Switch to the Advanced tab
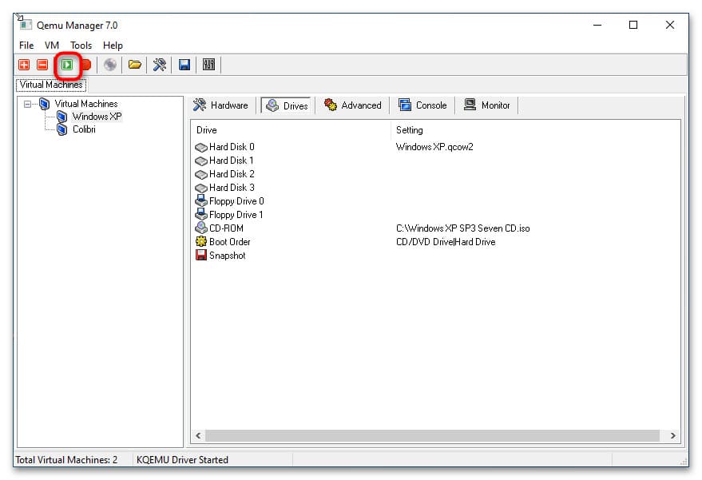 [x=353, y=105]
